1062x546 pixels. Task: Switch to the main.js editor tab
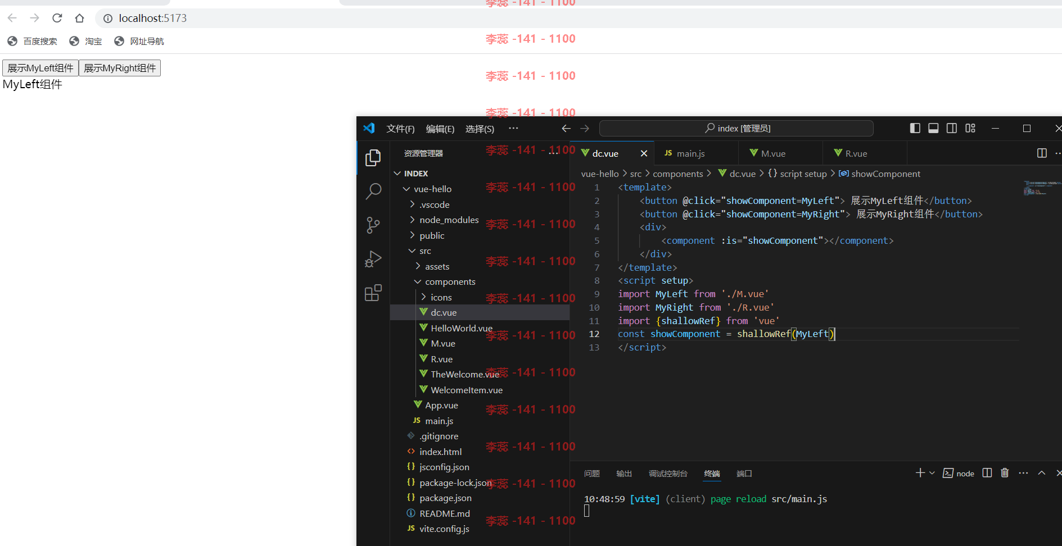point(696,153)
